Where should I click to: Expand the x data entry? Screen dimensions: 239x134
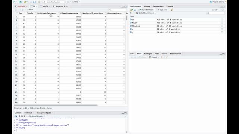tap(131, 29)
